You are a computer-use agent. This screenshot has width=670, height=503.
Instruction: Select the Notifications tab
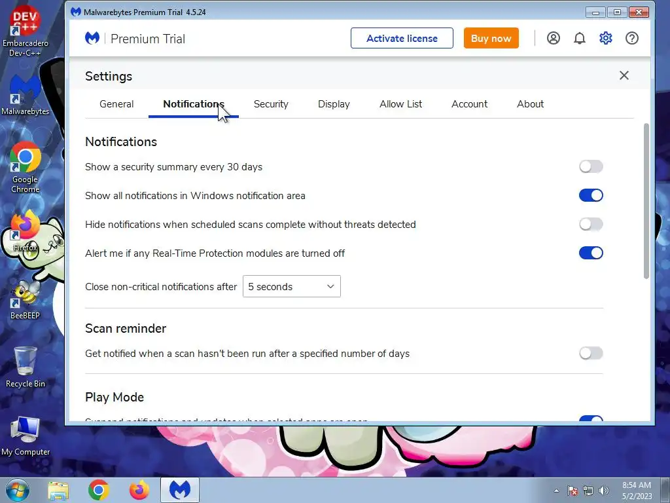point(194,104)
